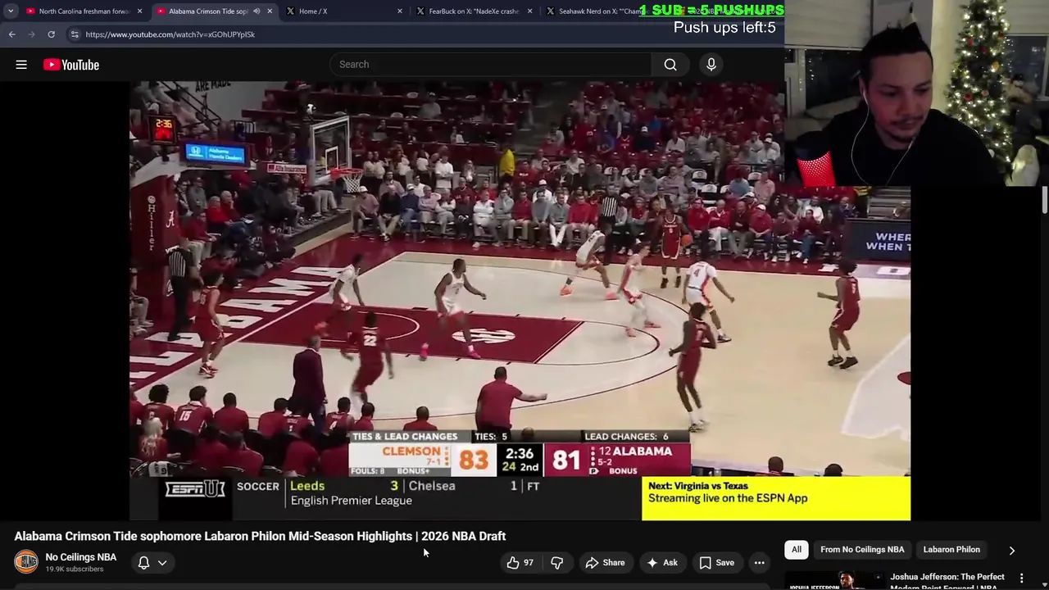Close the Alabama Crimson Tide tab
Viewport: 1049px width, 590px height.
click(x=270, y=11)
